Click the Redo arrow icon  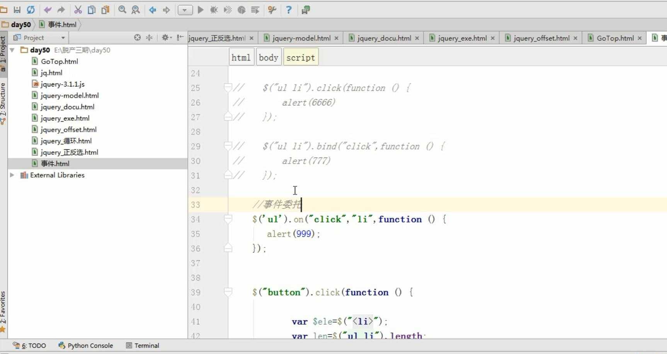click(x=61, y=10)
